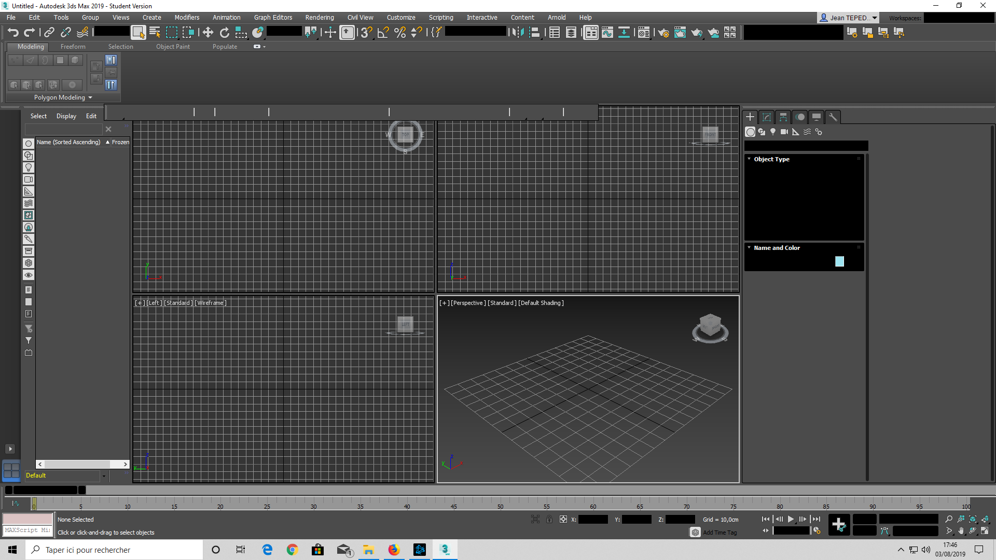Open the Curve Editor icon
Screen dimensions: 996x560
(607, 32)
